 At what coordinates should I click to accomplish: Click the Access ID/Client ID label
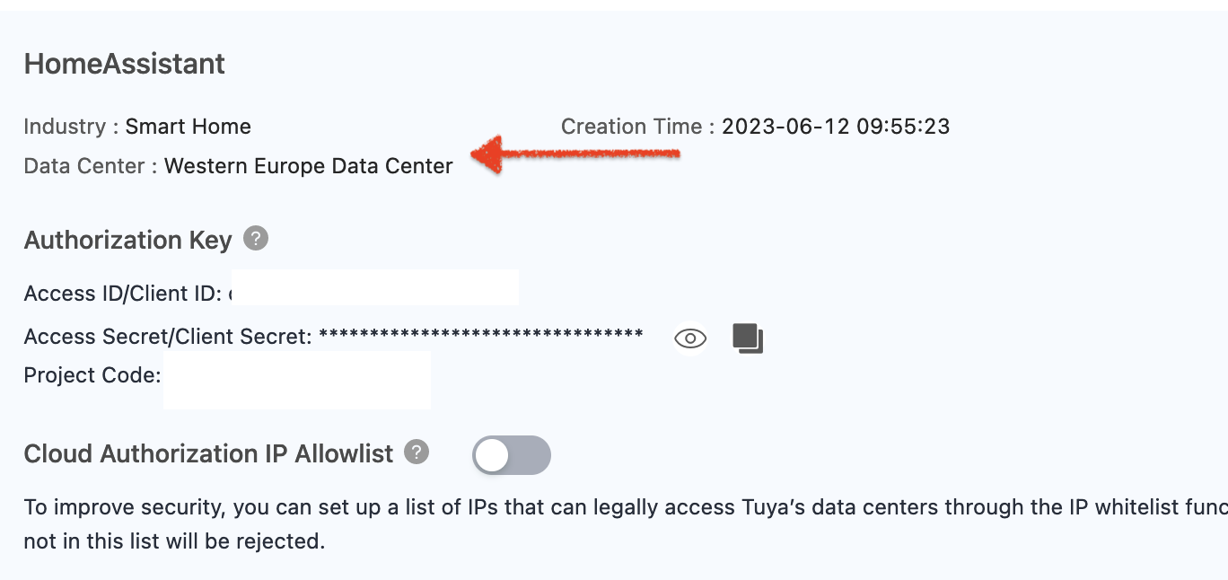(123, 294)
